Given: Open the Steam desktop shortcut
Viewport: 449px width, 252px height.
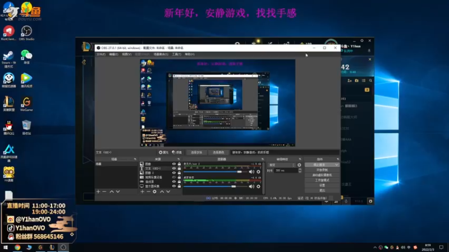Looking at the screenshot, I should (8, 59).
